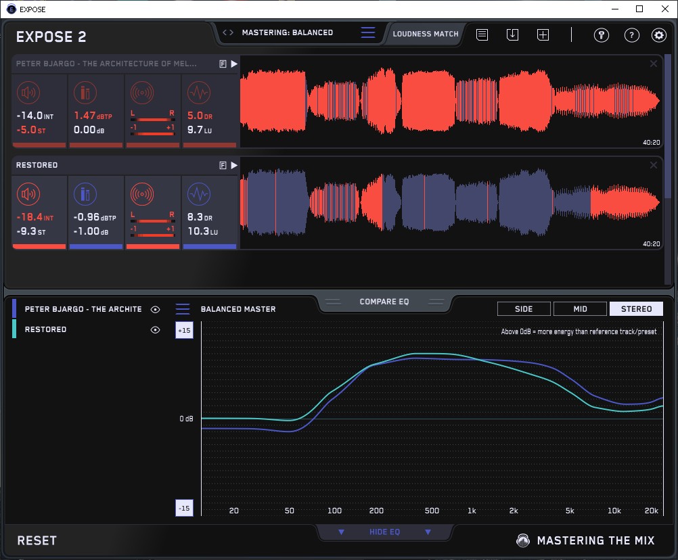Play the Restored track
Screen dimensions: 678x560
click(234, 166)
